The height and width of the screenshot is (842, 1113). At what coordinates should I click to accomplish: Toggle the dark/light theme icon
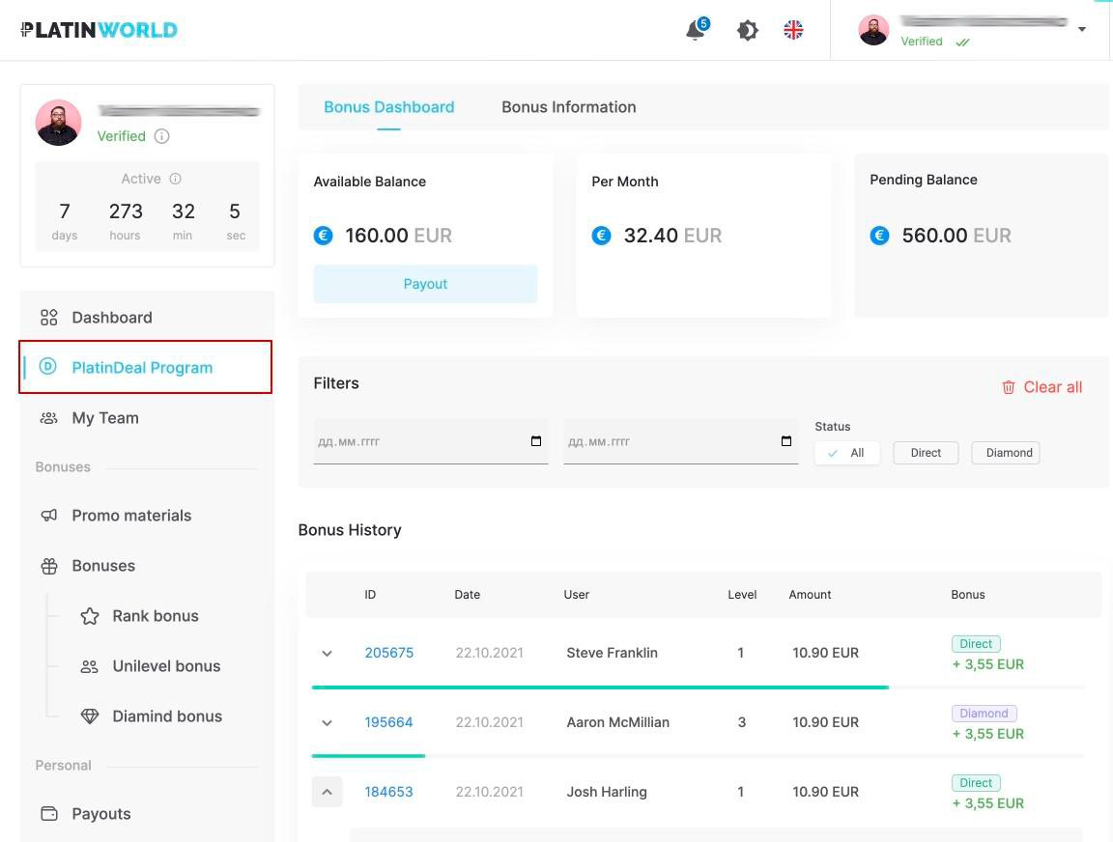(x=747, y=31)
